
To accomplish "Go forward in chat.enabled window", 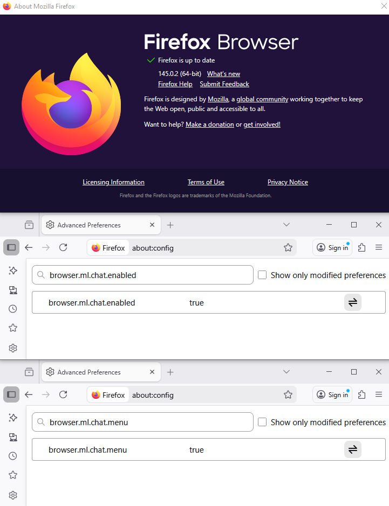I will [46, 247].
